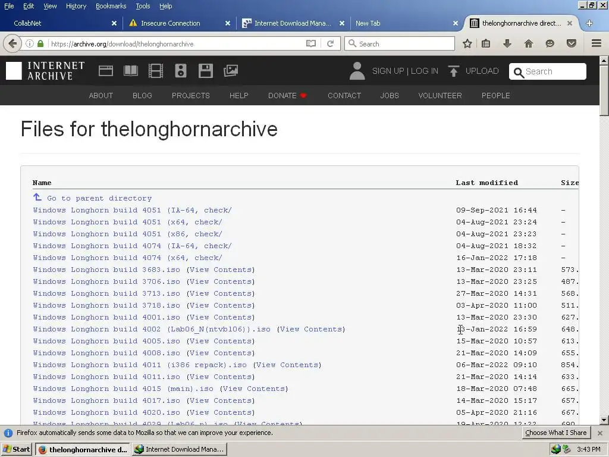Click the IDM globe tray icon
This screenshot has width=609, height=457.
(x=555, y=449)
